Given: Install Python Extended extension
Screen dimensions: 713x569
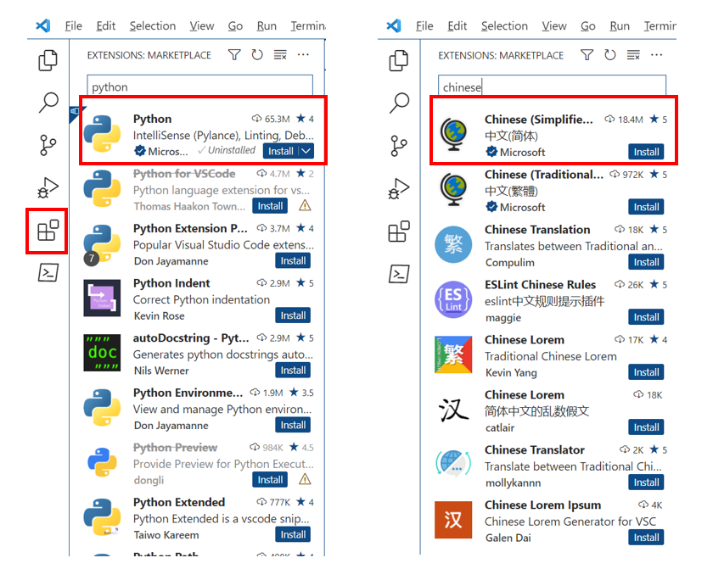Looking at the screenshot, I should click(293, 534).
